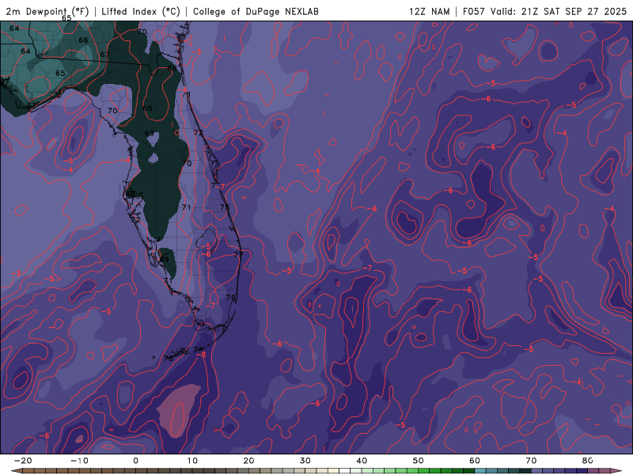Screen dimensions: 633x475
Task: Click the 66 dewpoint value over Georgia
Action: pos(83,40)
